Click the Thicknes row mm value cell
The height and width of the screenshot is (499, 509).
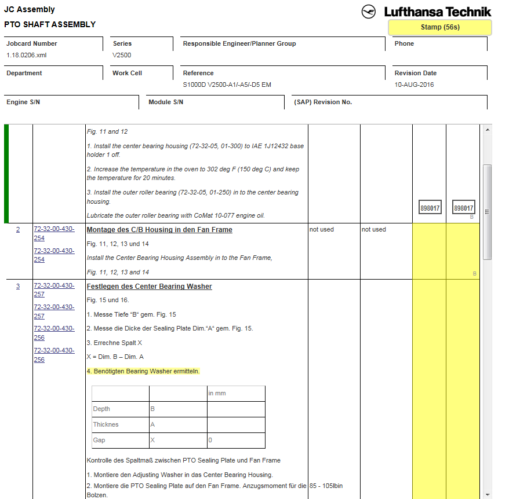pyautogui.click(x=235, y=425)
